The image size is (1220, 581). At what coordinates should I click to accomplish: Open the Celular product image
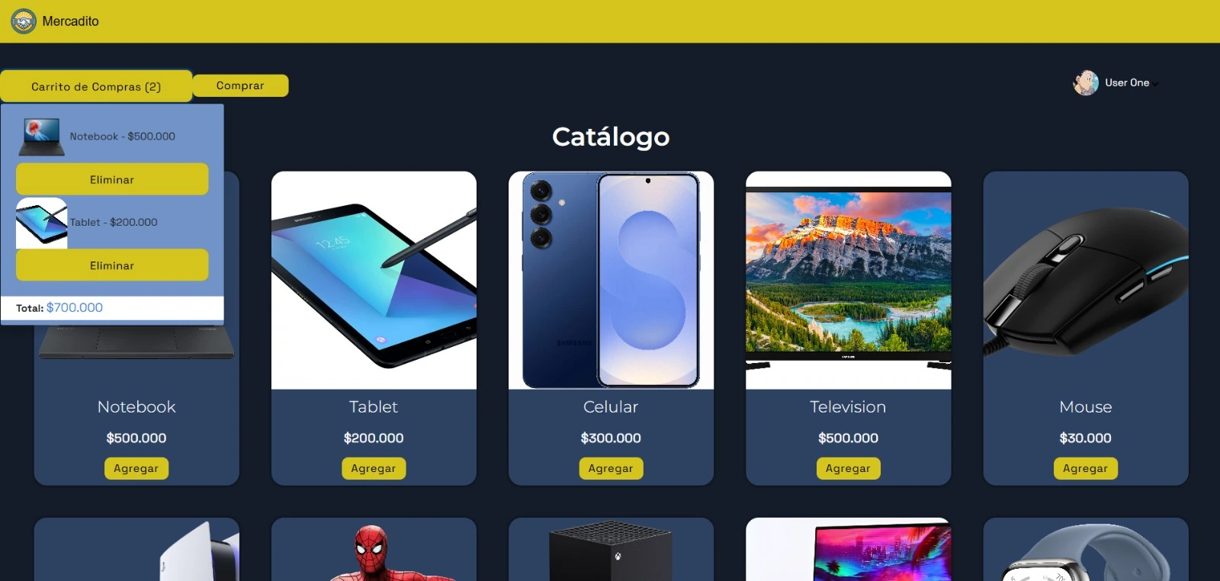(x=611, y=280)
